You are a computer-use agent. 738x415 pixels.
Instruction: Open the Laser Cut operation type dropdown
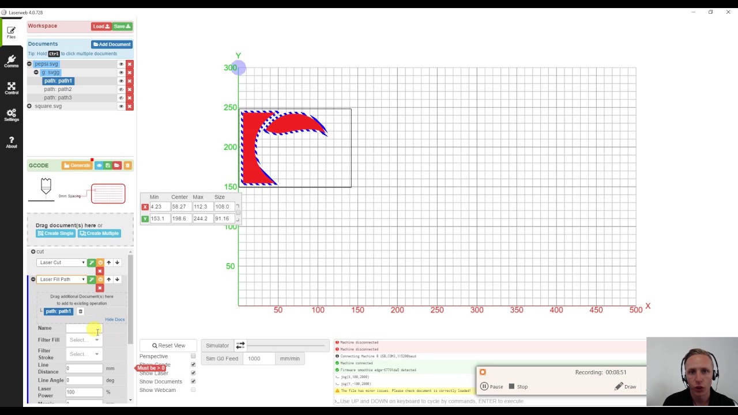pos(62,263)
